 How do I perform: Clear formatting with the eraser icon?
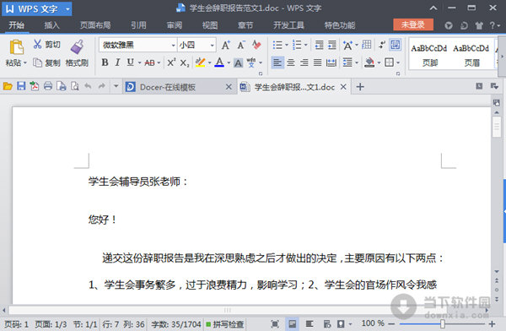tap(256, 45)
